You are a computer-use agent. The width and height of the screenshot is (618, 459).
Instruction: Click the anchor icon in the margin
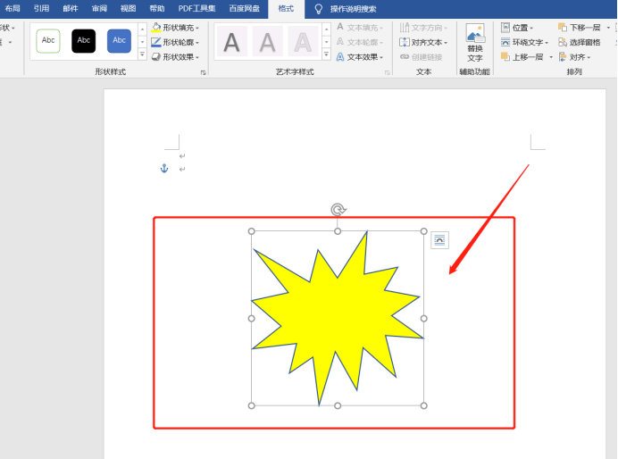point(164,169)
